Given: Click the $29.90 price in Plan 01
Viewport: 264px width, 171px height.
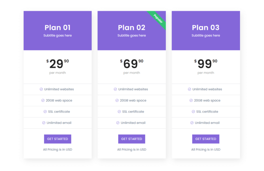Looking at the screenshot, I should click(57, 64).
